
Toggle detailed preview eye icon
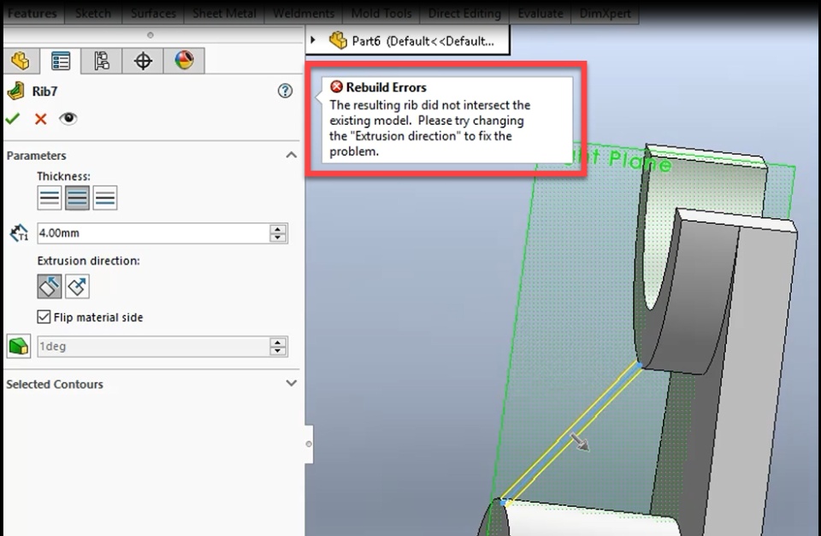(x=68, y=119)
